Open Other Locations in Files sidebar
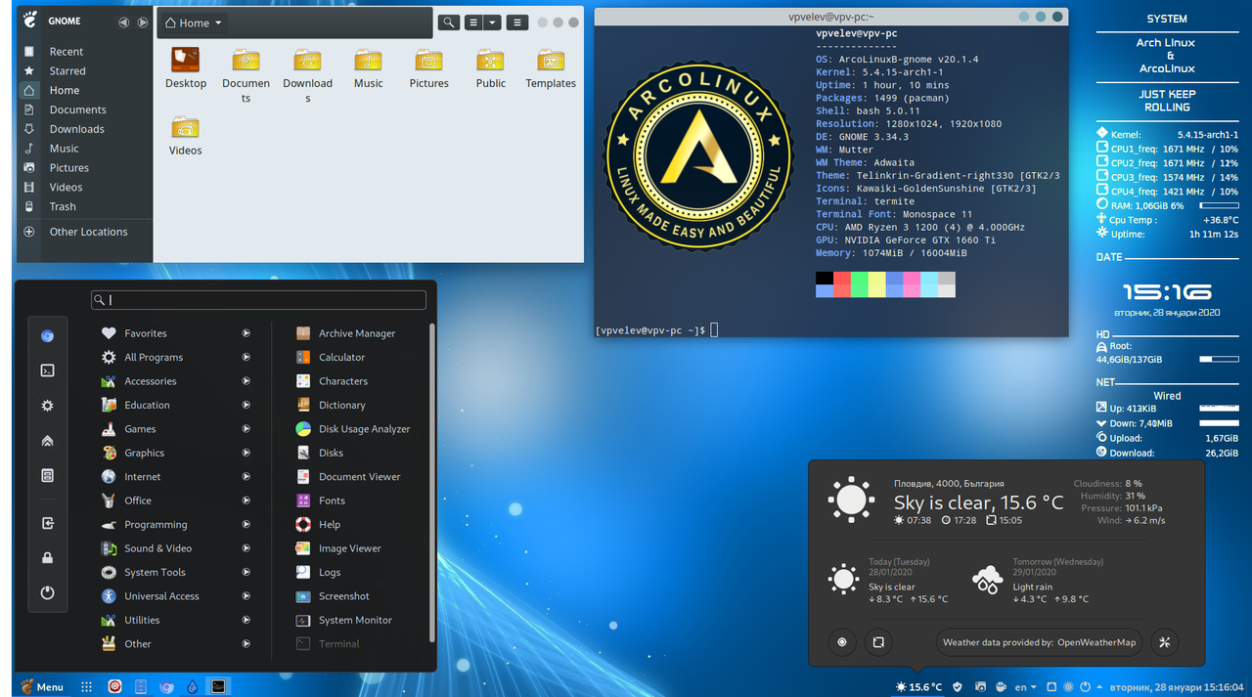 85,232
